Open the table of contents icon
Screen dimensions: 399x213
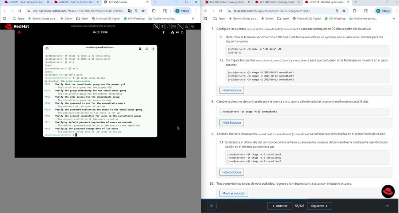tap(212, 206)
